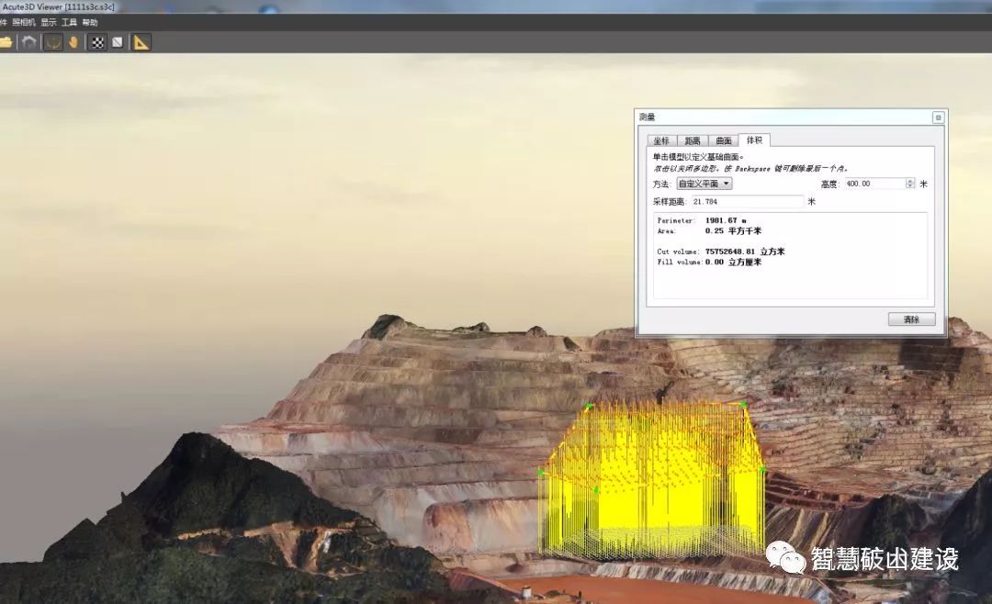Toggle the wireframe display icon
The image size is (992, 604).
pyautogui.click(x=118, y=42)
